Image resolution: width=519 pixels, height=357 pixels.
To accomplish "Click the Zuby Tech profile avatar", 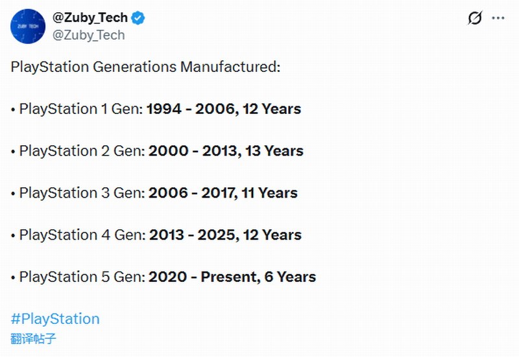I will click(28, 27).
